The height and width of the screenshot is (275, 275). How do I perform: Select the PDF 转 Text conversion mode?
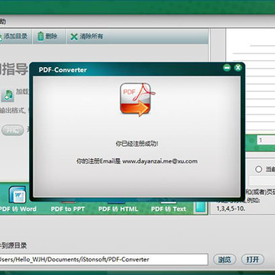point(169,209)
